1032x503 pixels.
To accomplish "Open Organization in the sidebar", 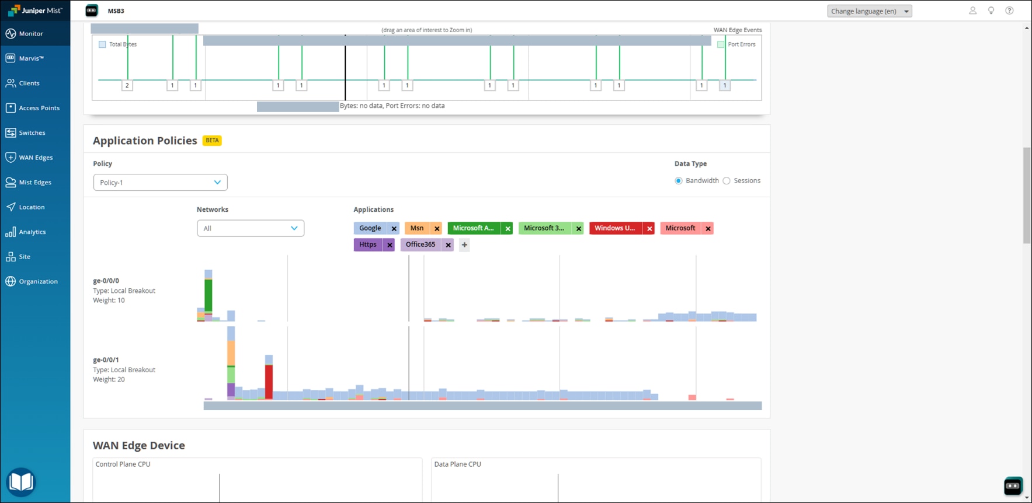I will tap(35, 282).
